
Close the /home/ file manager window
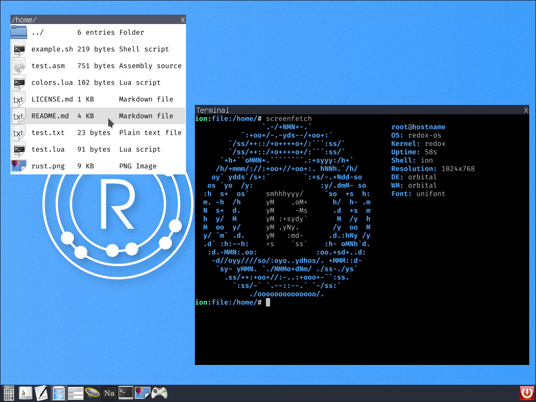[x=183, y=20]
